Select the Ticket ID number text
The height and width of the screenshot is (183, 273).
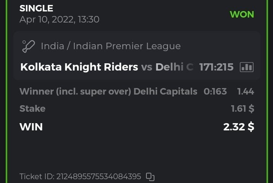99,177
